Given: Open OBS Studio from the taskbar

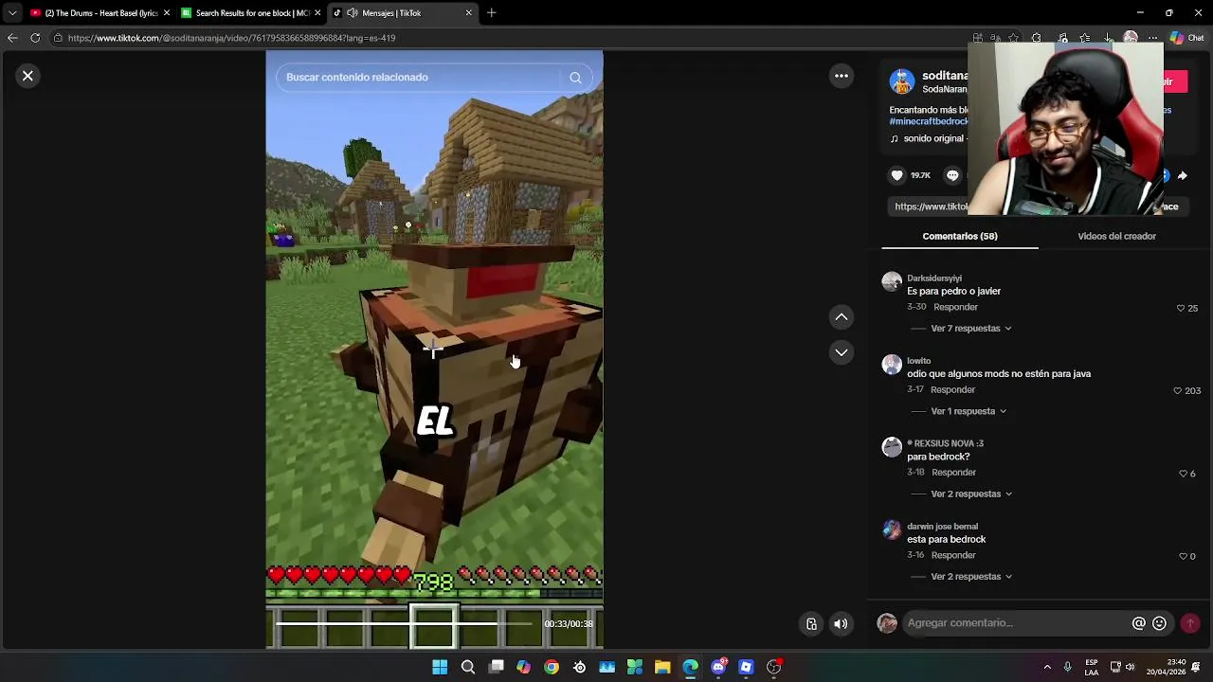Looking at the screenshot, I should click(774, 667).
